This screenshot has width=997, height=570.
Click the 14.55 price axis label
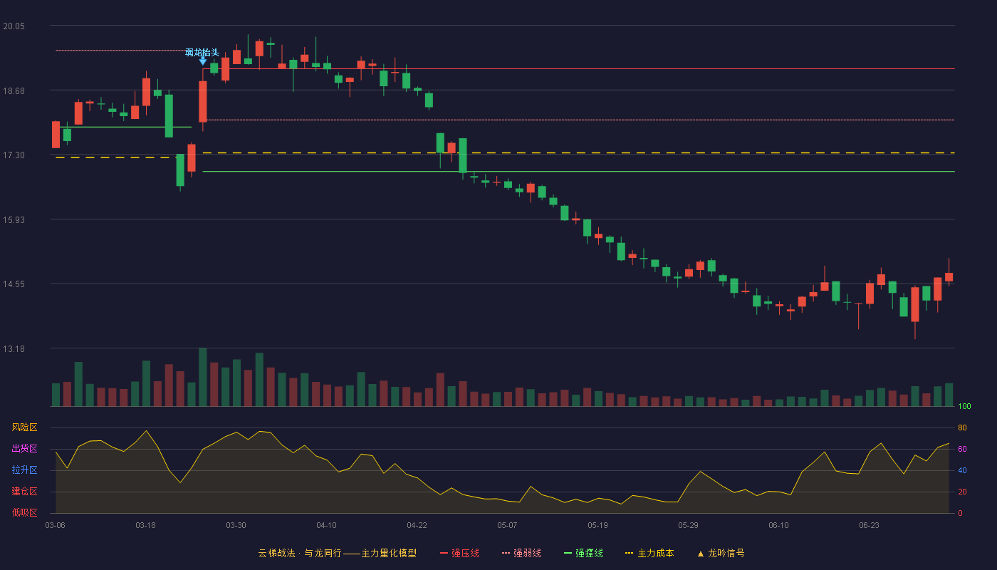click(14, 284)
